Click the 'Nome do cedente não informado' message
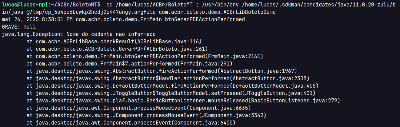 tap(111, 34)
